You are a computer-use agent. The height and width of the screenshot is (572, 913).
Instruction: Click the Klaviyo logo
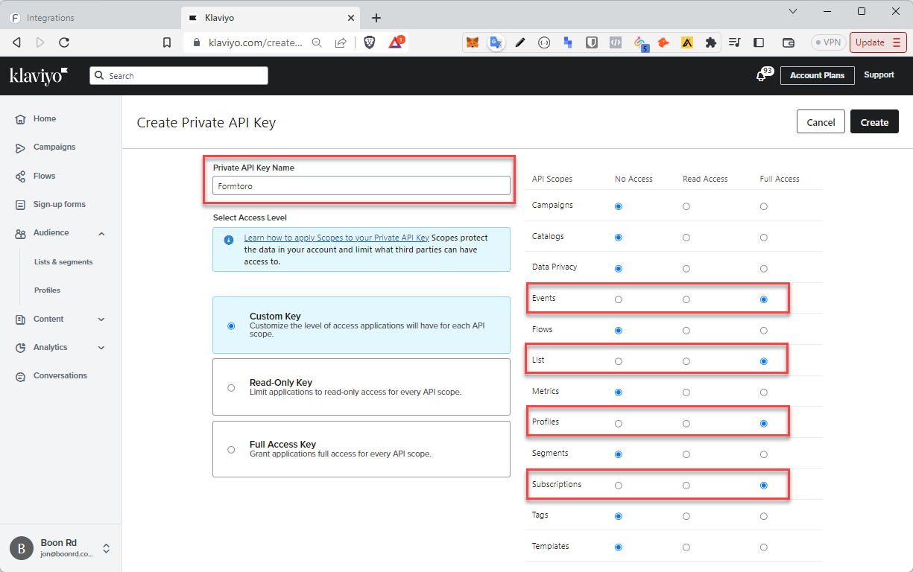[39, 76]
